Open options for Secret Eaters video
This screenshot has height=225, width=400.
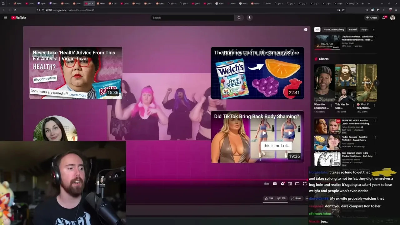(x=375, y=137)
